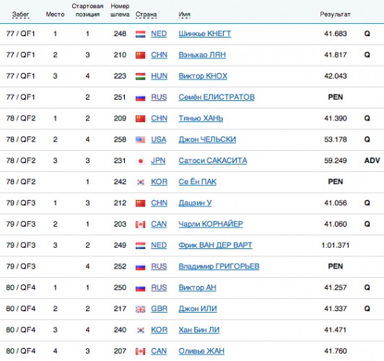384x361 pixels.
Task: Click the British flag in the GBR row
Action: (x=140, y=309)
